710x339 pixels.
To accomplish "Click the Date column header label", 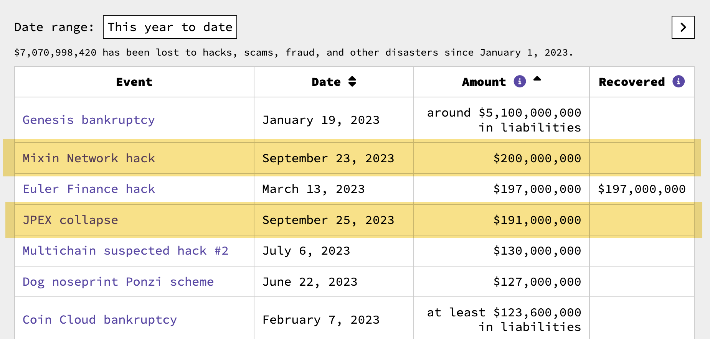I will 326,82.
